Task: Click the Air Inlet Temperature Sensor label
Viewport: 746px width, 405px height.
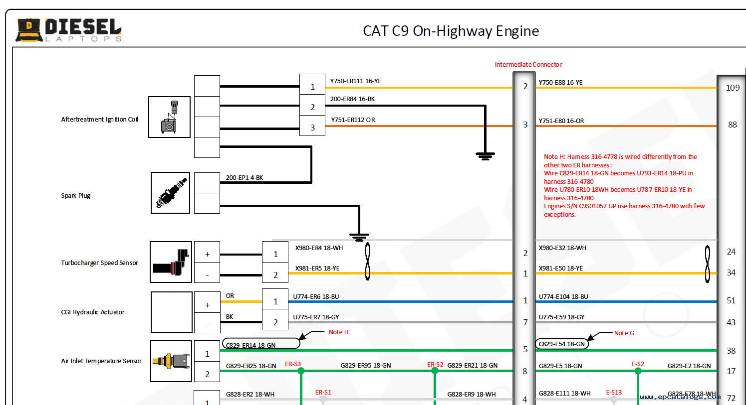Action: (x=101, y=361)
